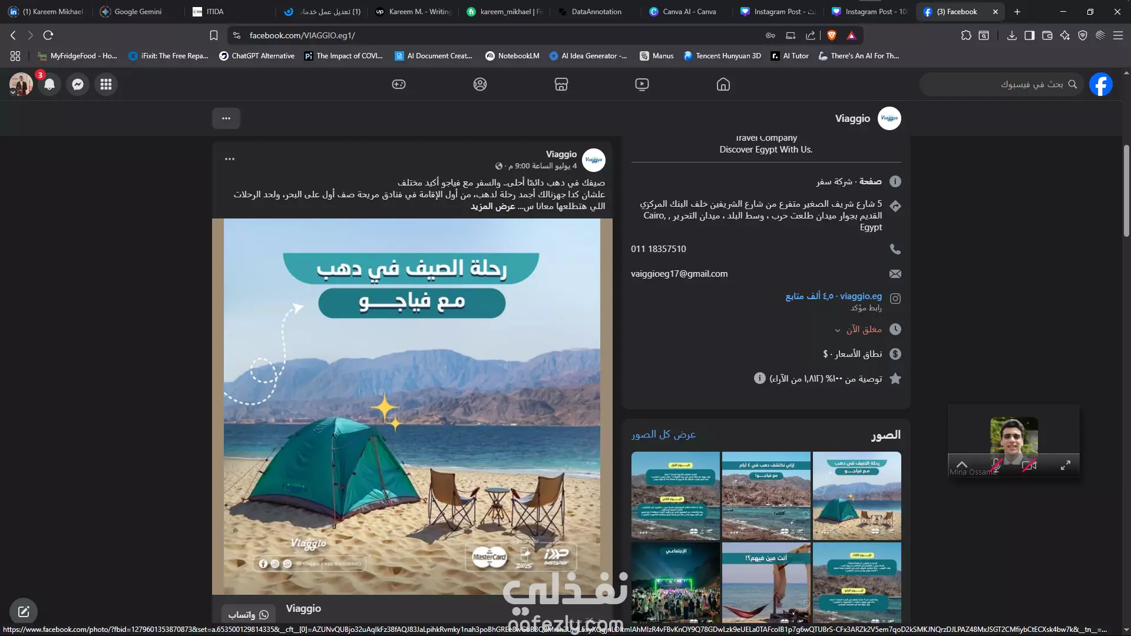Screen dimensions: 1131x636
Task: Click the new message compose icon
Action: point(24,612)
